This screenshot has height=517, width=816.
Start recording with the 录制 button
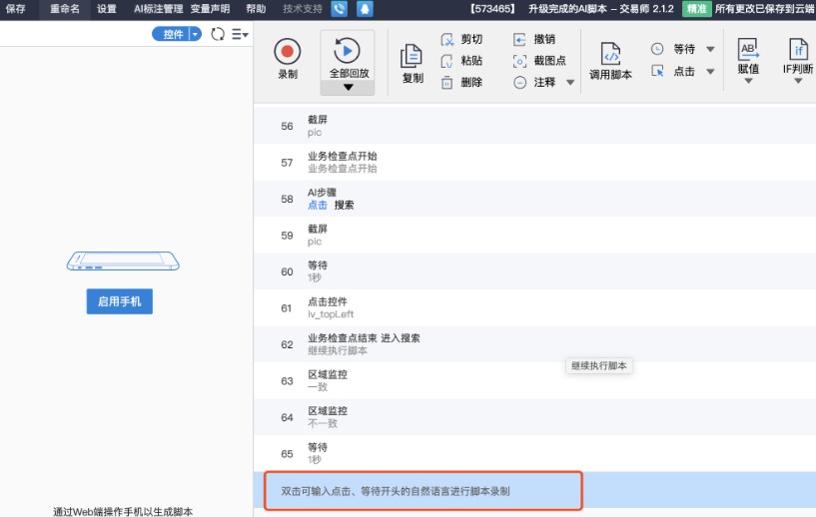(x=288, y=59)
